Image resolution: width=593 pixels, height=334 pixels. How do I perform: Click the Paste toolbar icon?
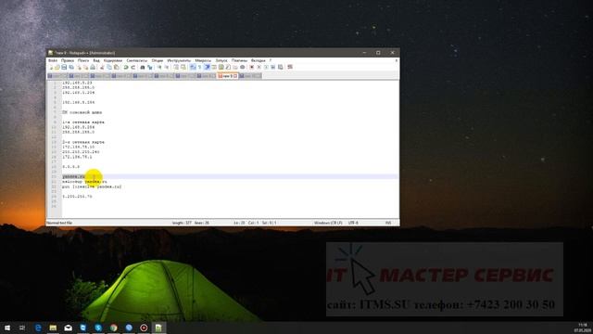click(116, 67)
